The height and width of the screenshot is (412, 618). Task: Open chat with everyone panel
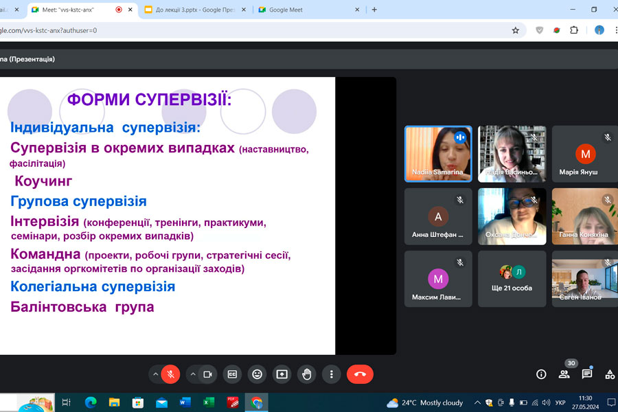pos(587,374)
